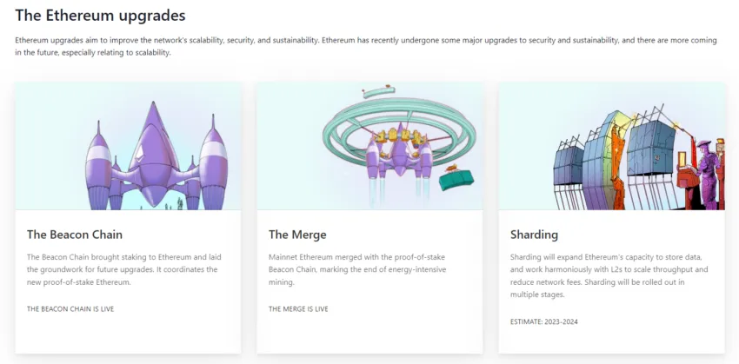The image size is (739, 364).
Task: Click the purple robot welder figure
Action: tap(708, 175)
